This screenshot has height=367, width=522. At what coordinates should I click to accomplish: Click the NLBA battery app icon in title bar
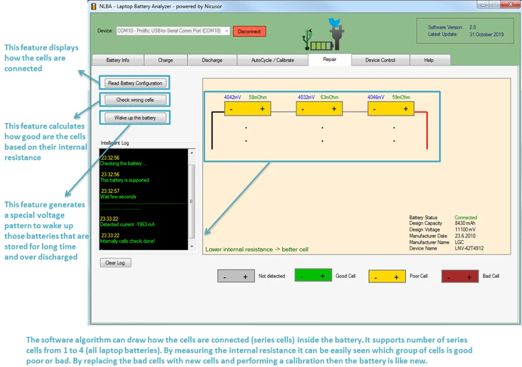93,6
